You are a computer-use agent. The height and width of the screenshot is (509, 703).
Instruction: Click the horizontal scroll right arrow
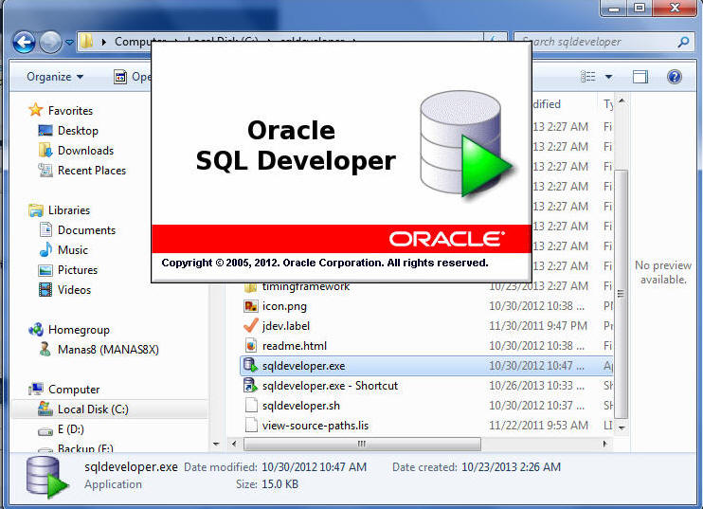604,444
